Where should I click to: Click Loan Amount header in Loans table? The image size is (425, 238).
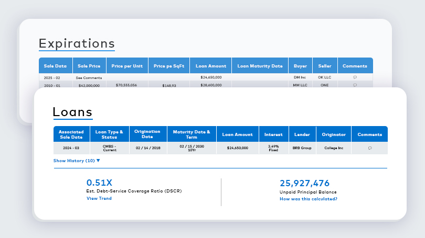pyautogui.click(x=238, y=134)
